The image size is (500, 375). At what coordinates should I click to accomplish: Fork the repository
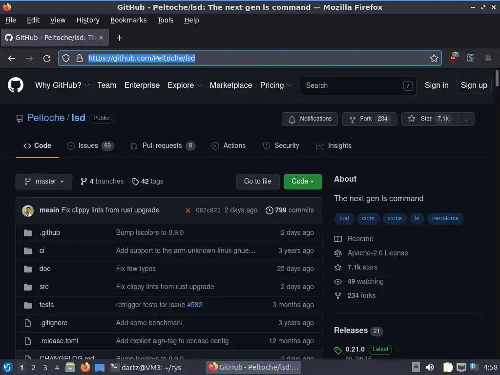pos(370,119)
